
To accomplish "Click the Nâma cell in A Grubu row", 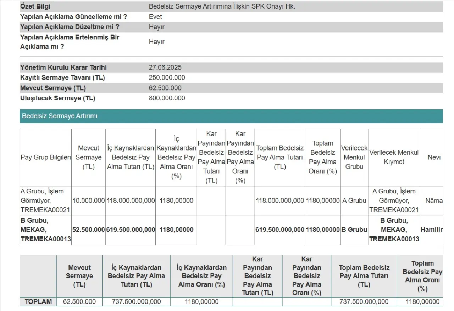I will (433, 201).
